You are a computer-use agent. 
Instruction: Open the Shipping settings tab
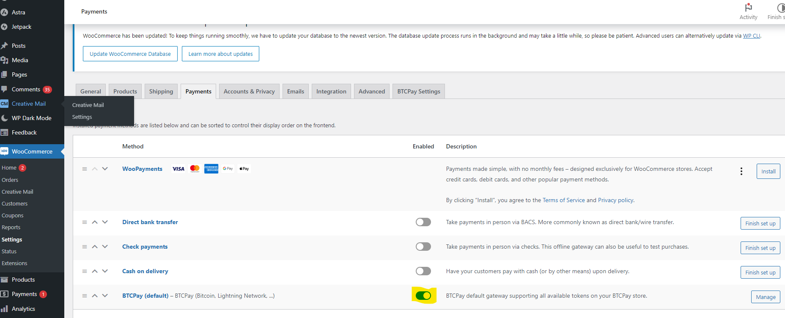coord(161,91)
